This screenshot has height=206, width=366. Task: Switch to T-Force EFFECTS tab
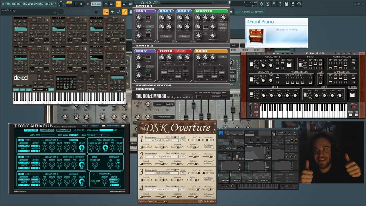(63, 130)
